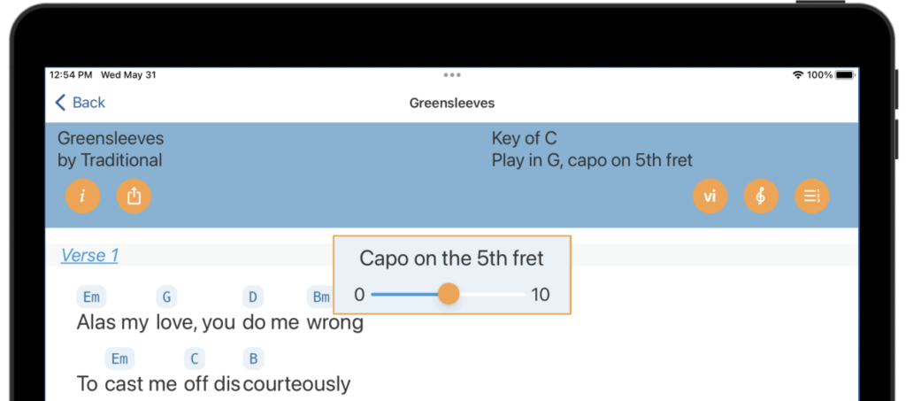Tap the D chord chip
This screenshot has height=401, width=906.
[x=252, y=297]
